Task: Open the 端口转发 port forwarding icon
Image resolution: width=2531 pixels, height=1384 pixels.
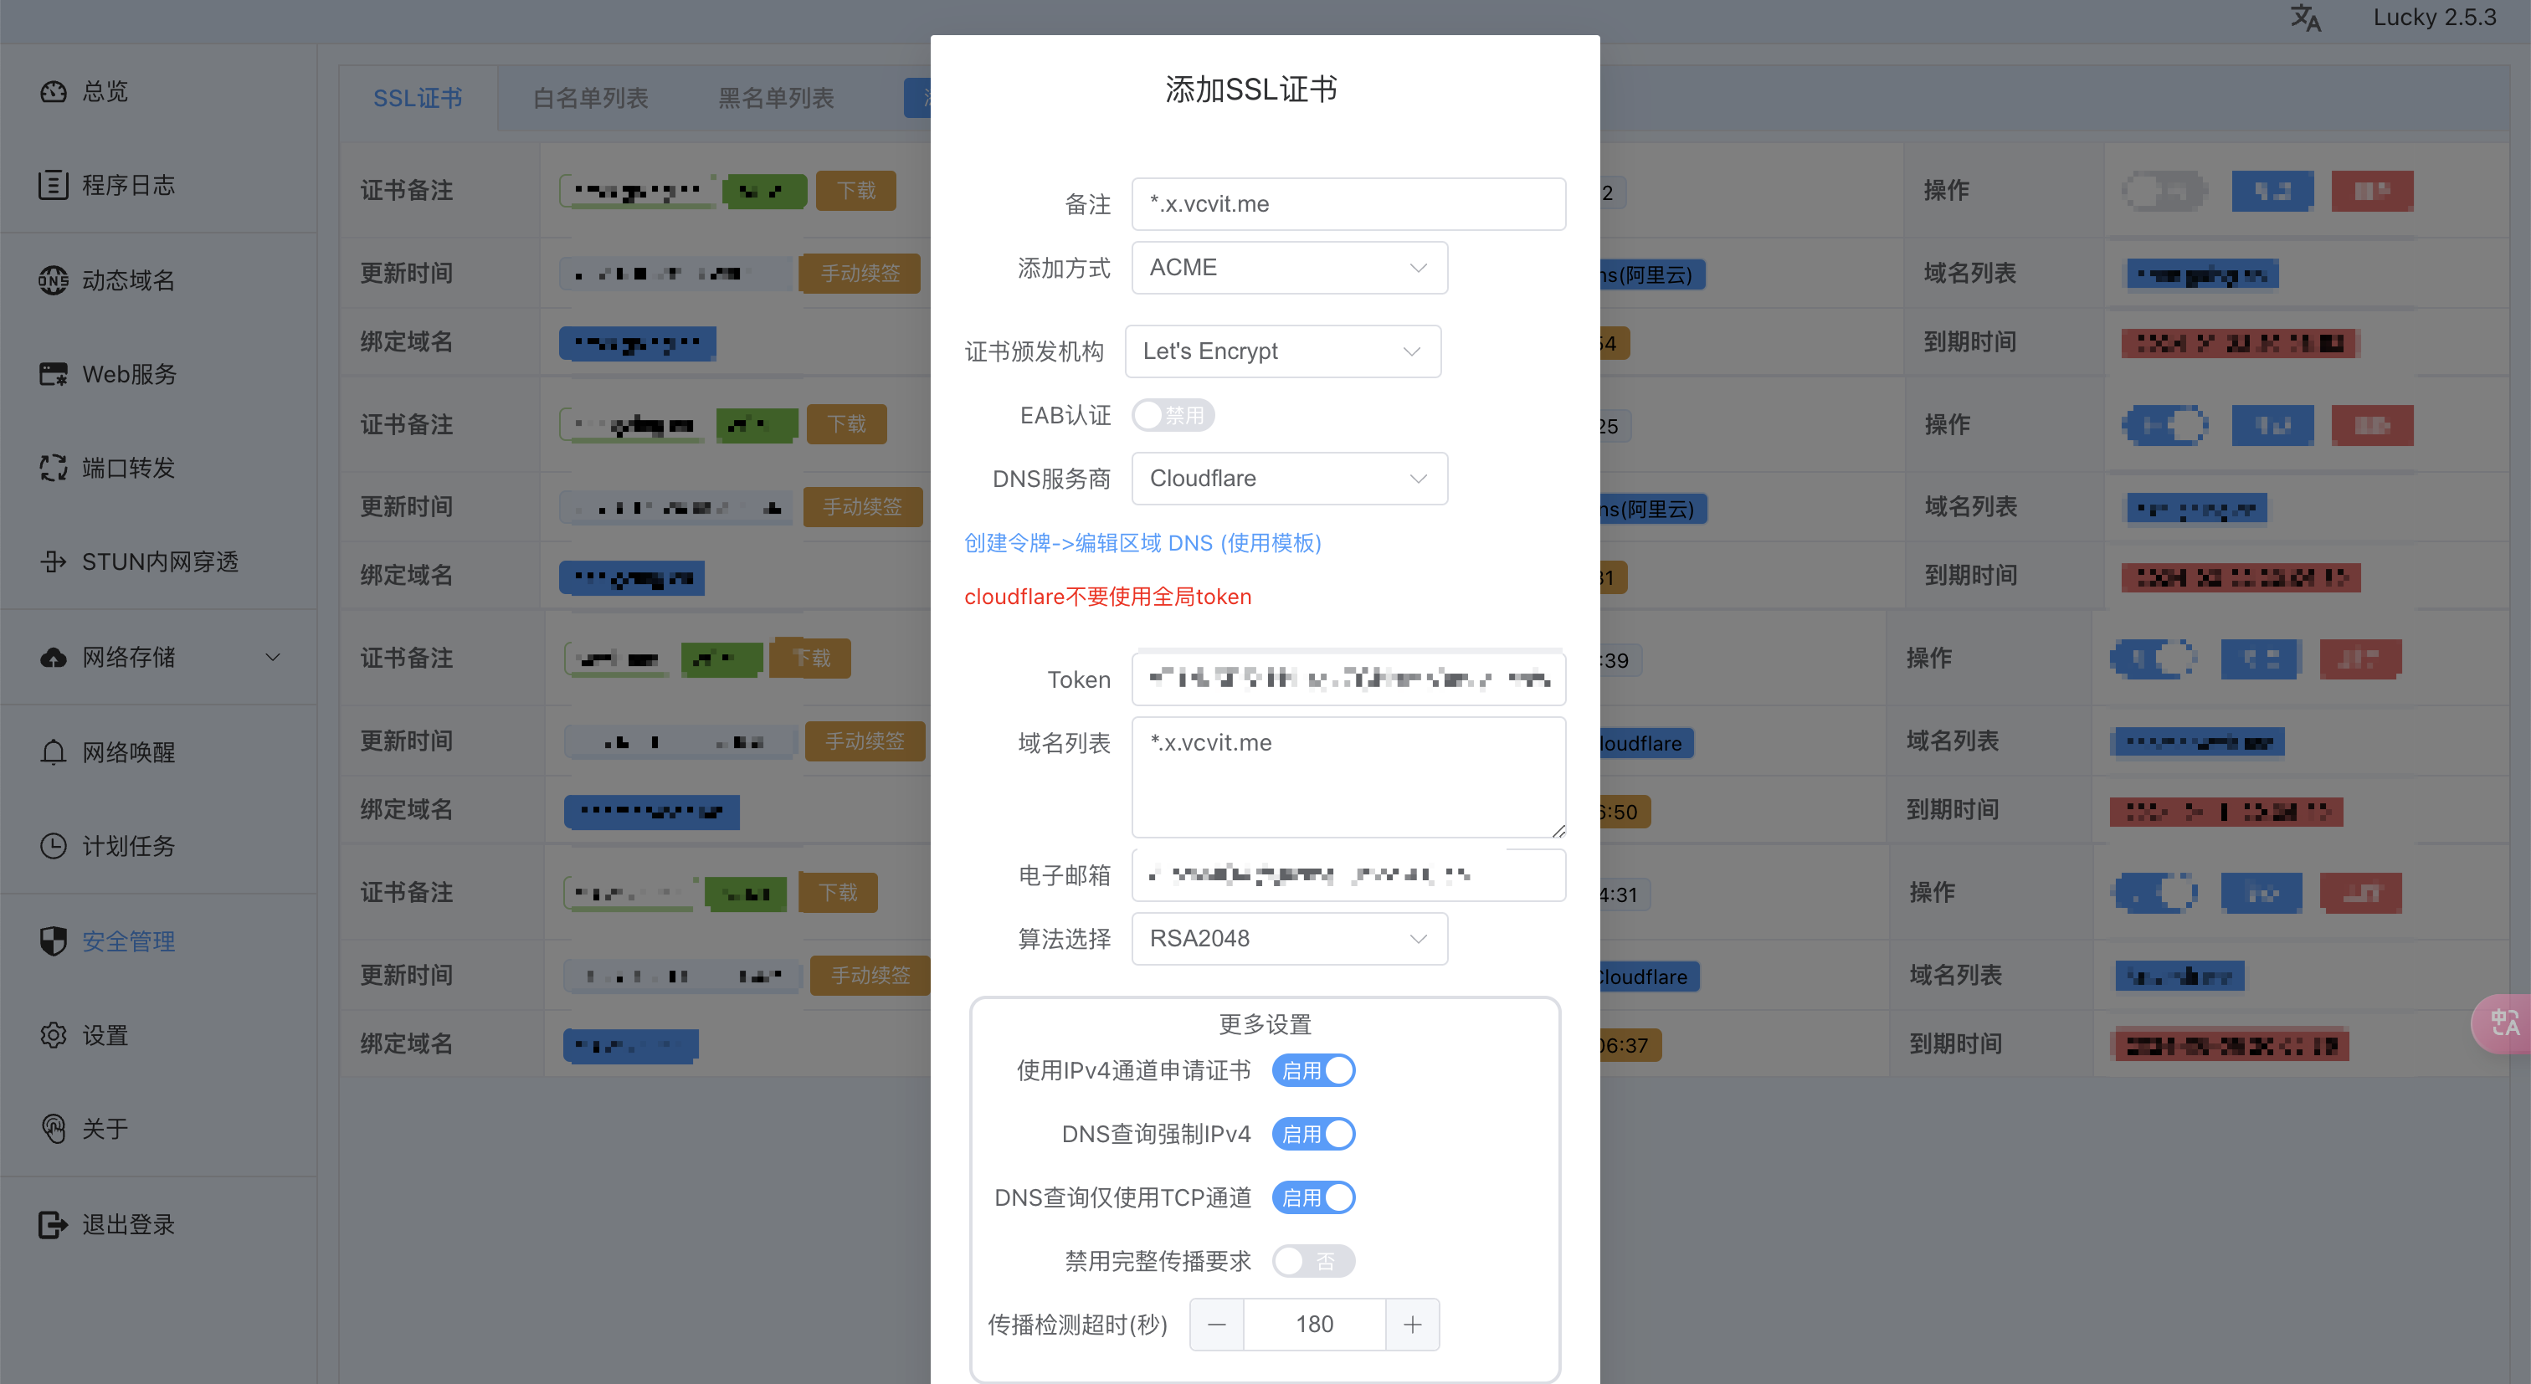Action: point(53,468)
